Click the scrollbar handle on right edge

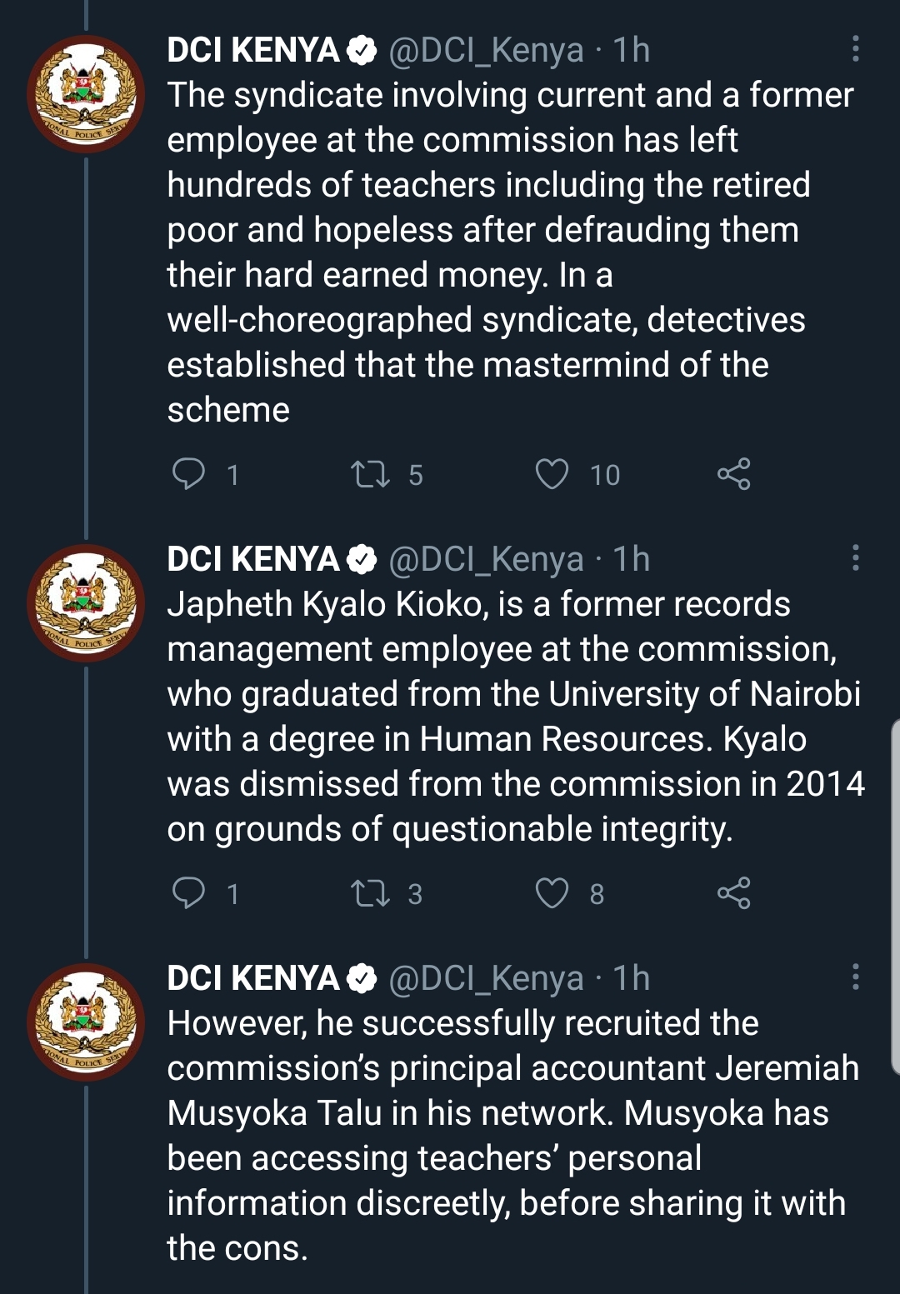[895, 896]
